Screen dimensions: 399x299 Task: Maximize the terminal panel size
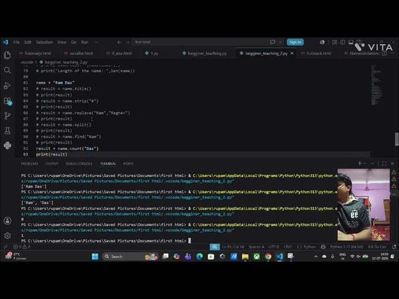pos(384,163)
